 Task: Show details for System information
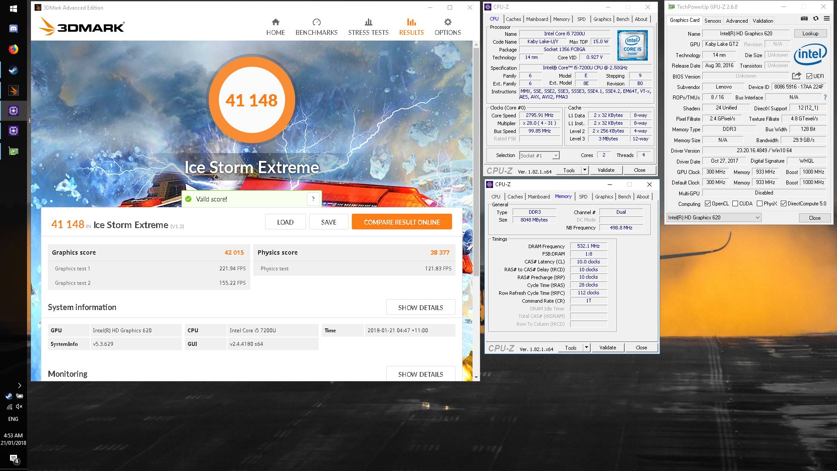click(x=421, y=307)
